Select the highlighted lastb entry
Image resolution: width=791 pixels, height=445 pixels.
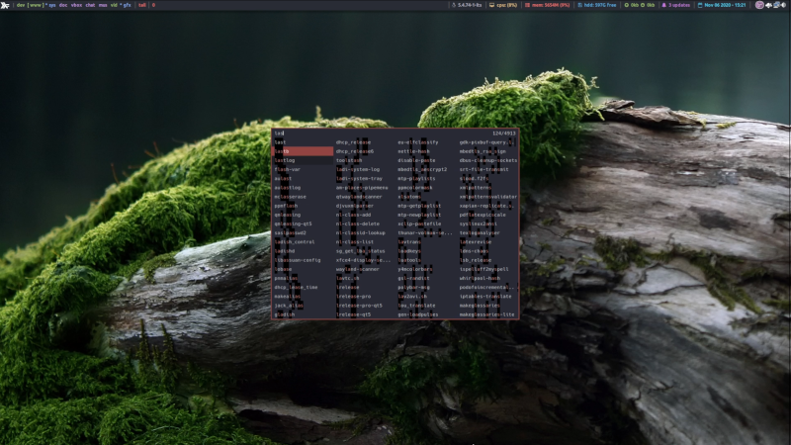point(303,151)
